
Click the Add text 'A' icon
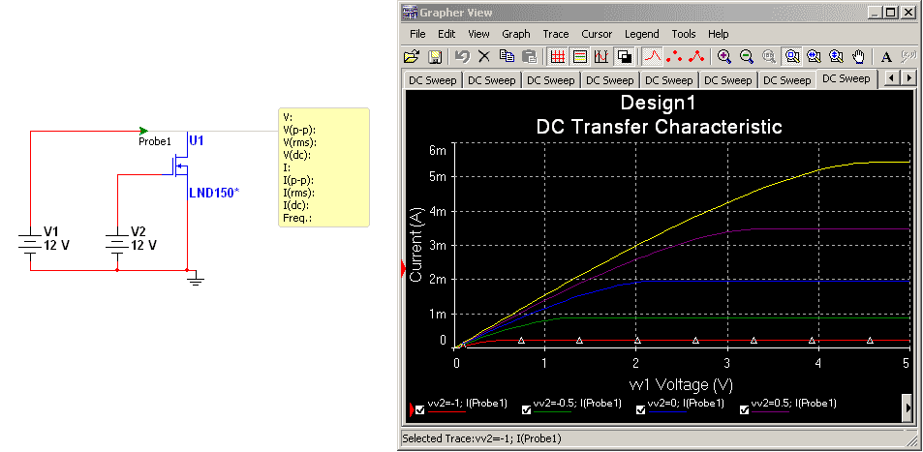tap(886, 56)
